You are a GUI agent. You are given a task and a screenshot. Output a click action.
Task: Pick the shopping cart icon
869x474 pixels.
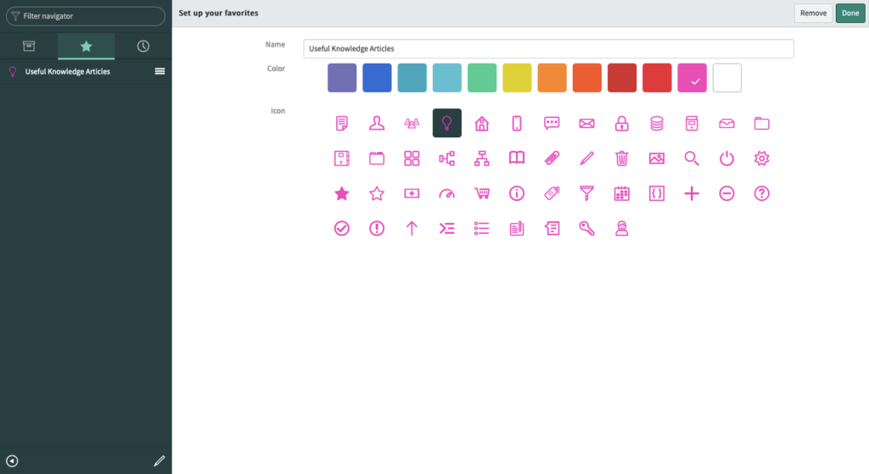point(482,193)
